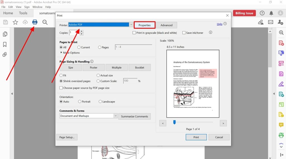Image resolution: width=286 pixels, height=159 pixels.
Task: Click the share with others icon
Action: click(x=280, y=22)
